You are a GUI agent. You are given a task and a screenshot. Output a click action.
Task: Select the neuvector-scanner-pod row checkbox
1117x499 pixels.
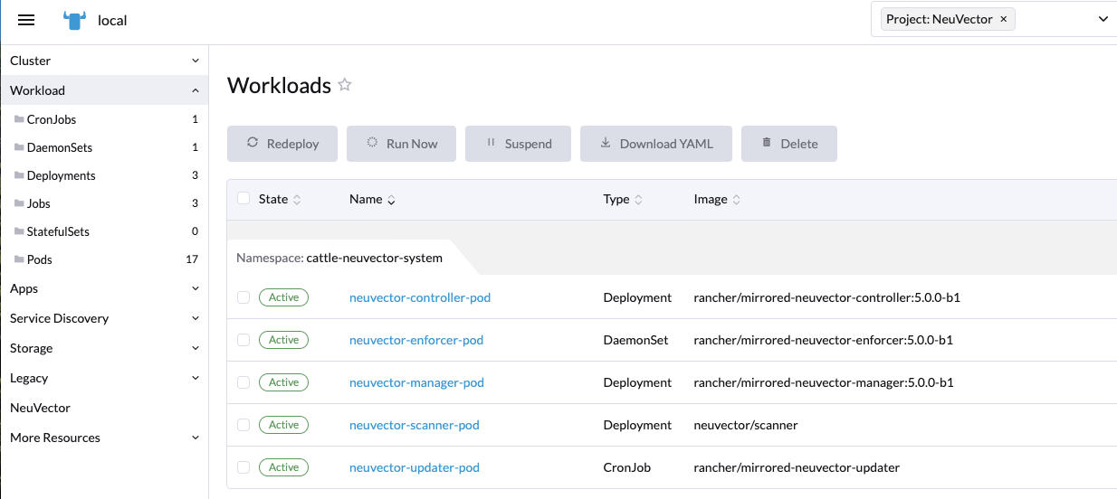point(243,425)
